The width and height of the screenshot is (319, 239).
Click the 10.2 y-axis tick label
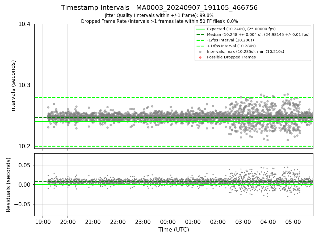point(26,146)
